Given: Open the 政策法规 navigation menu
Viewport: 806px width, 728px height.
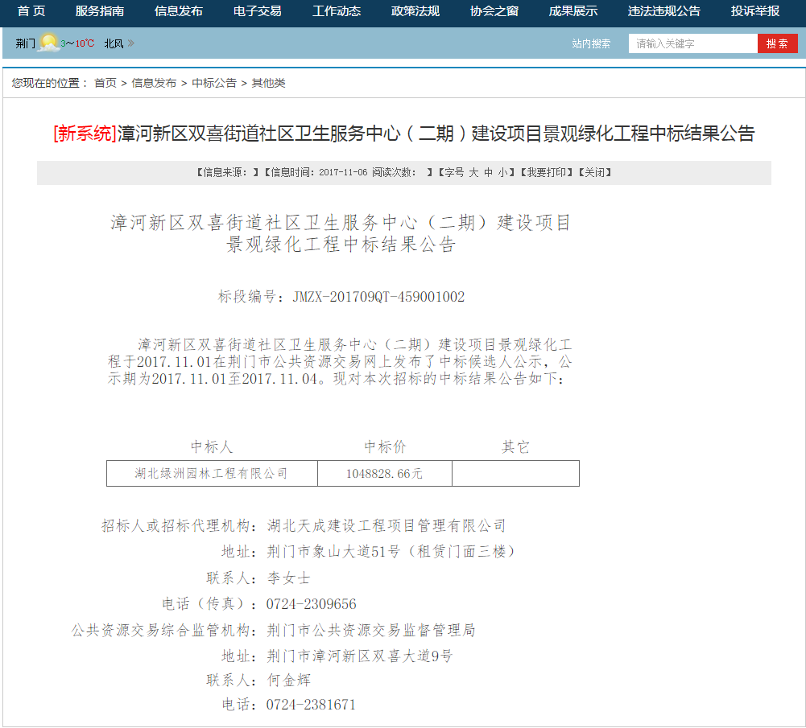Looking at the screenshot, I should (414, 12).
